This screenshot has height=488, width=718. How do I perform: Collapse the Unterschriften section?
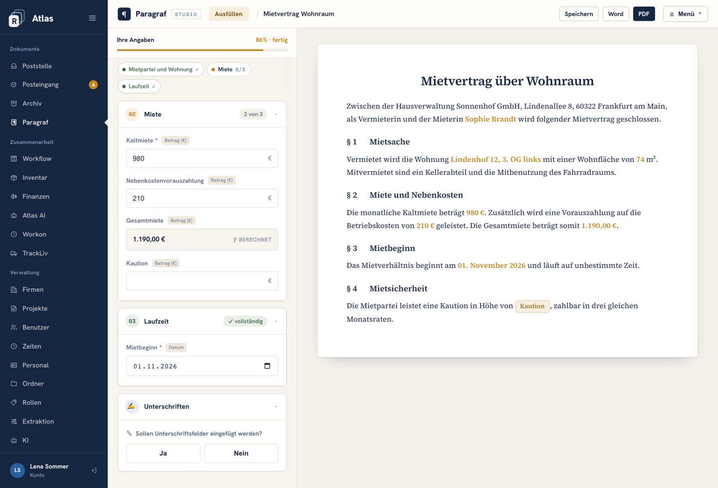[x=276, y=407]
